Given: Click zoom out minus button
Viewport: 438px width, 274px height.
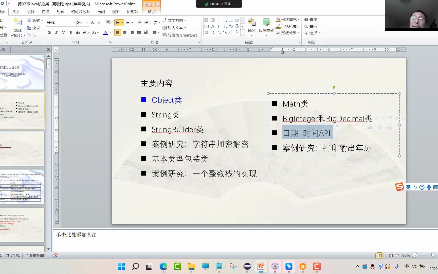Looking at the screenshot, I should click(x=415, y=255).
